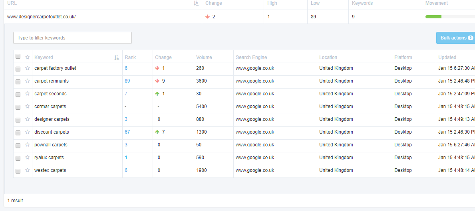Viewport: 475px width, 211px height.
Task: Sort keywords using Keyword column sort icon
Action: [117, 57]
